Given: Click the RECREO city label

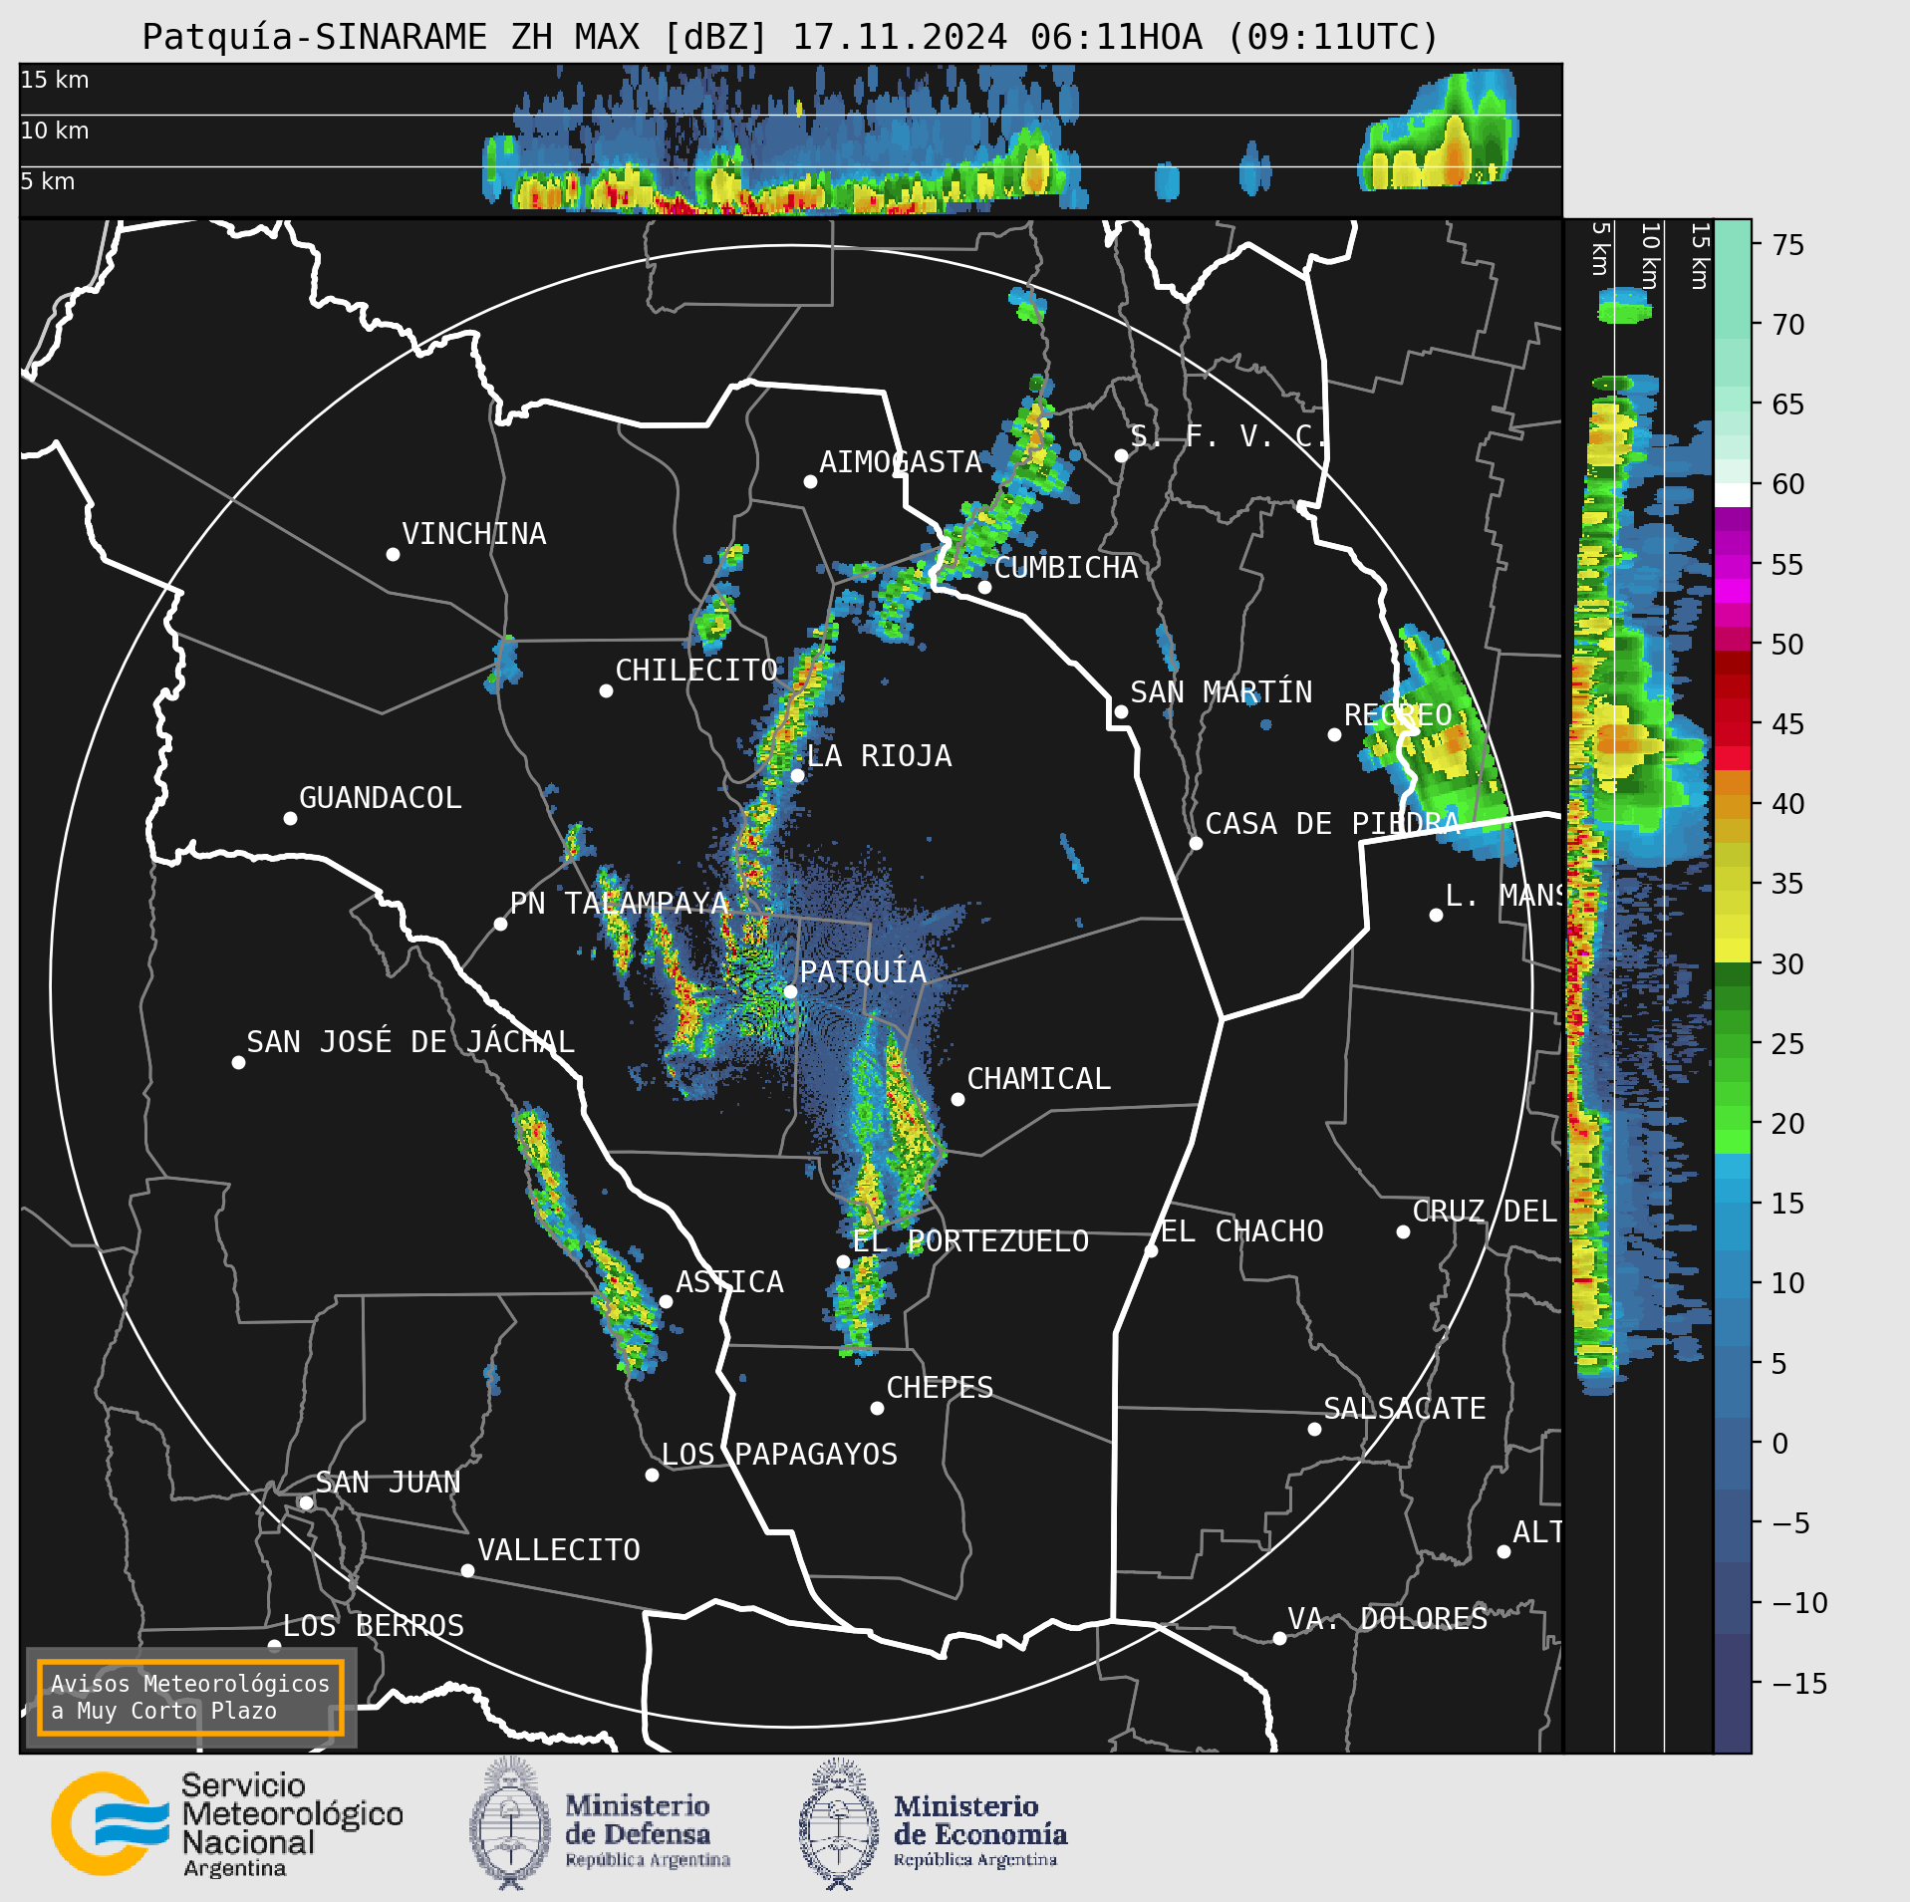Looking at the screenshot, I should 1398,714.
